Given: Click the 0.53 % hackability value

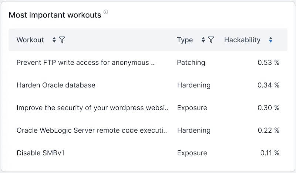Looking at the screenshot, I should pos(268,63).
